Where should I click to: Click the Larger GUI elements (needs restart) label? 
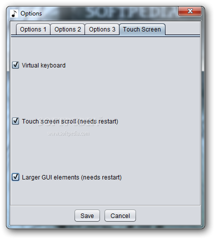(x=71, y=177)
